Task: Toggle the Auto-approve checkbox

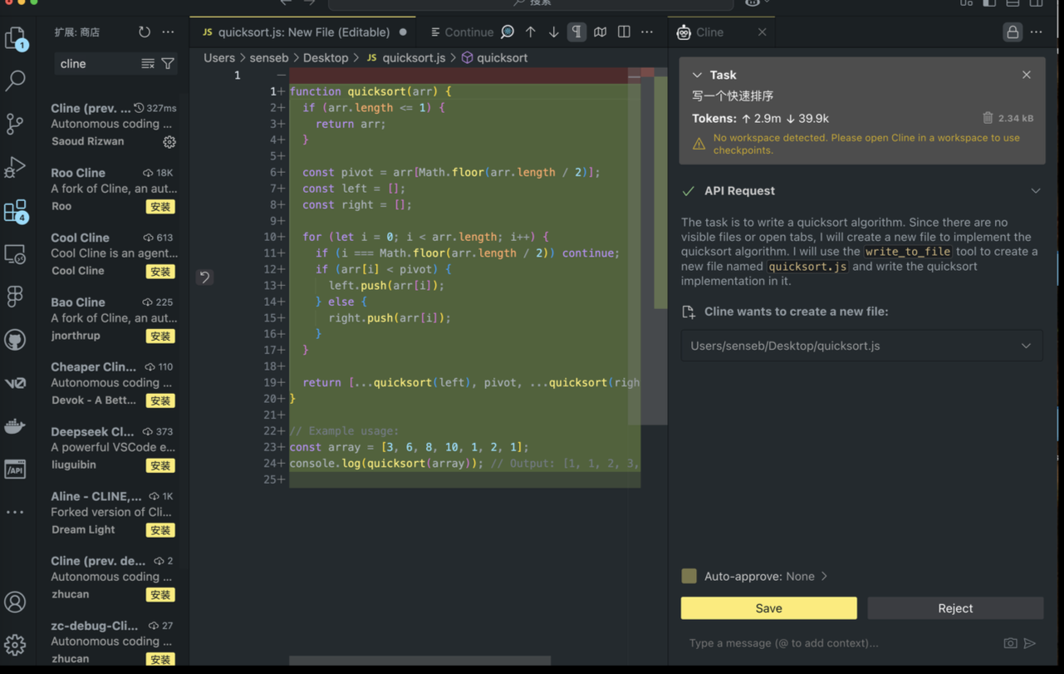Action: pyautogui.click(x=689, y=576)
